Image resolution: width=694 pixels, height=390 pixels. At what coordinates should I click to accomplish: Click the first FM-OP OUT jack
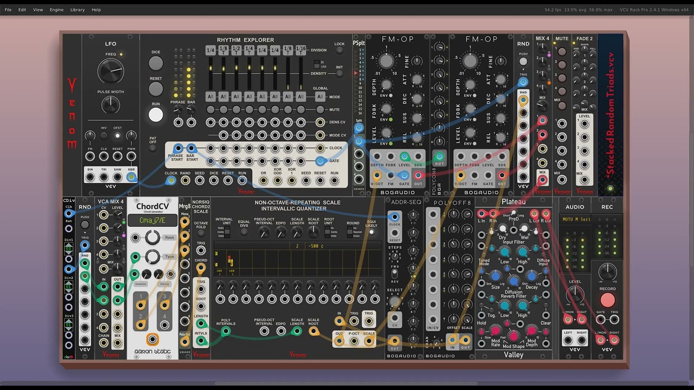point(418,175)
